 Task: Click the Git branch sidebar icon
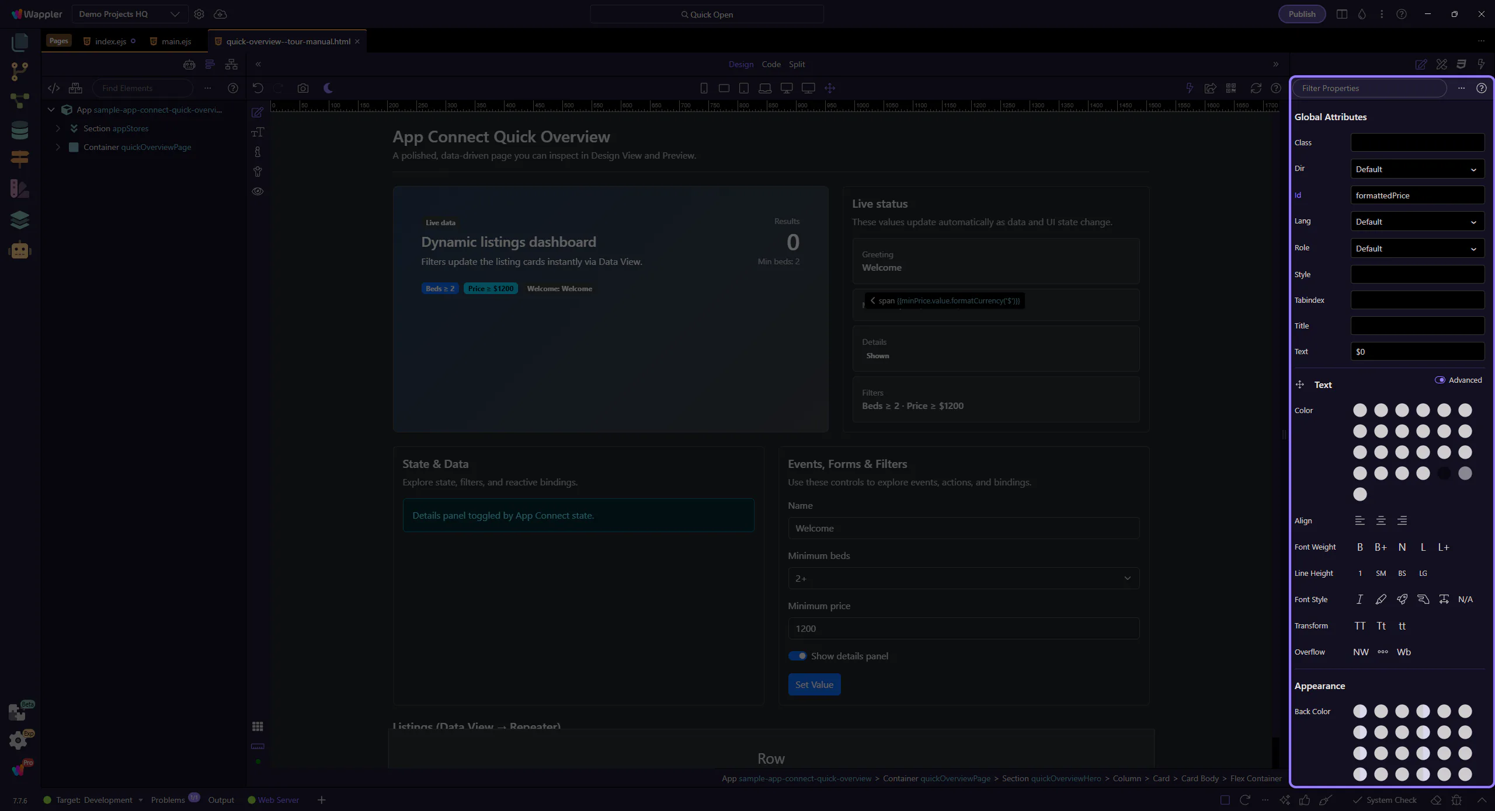click(19, 71)
